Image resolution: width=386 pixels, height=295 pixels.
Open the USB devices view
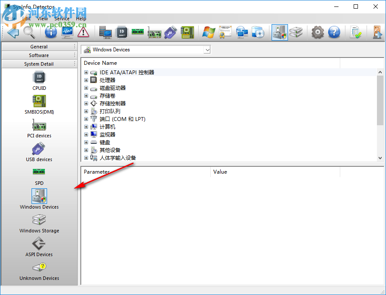click(x=39, y=152)
